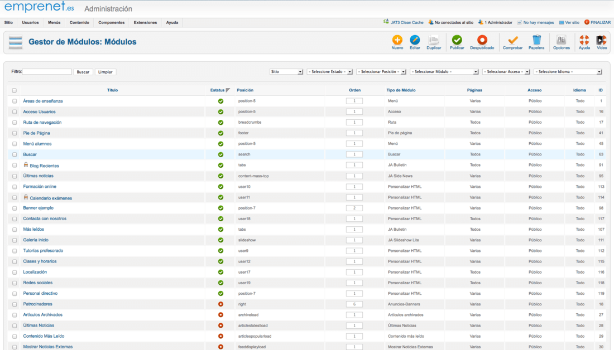Check the Últimas noticias row checkbox
This screenshot has width=614, height=350.
pyautogui.click(x=15, y=176)
